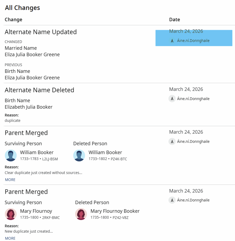Open William Booker L2LJ-BSM person name
This screenshot has height=241, width=235.
coord(37,153)
